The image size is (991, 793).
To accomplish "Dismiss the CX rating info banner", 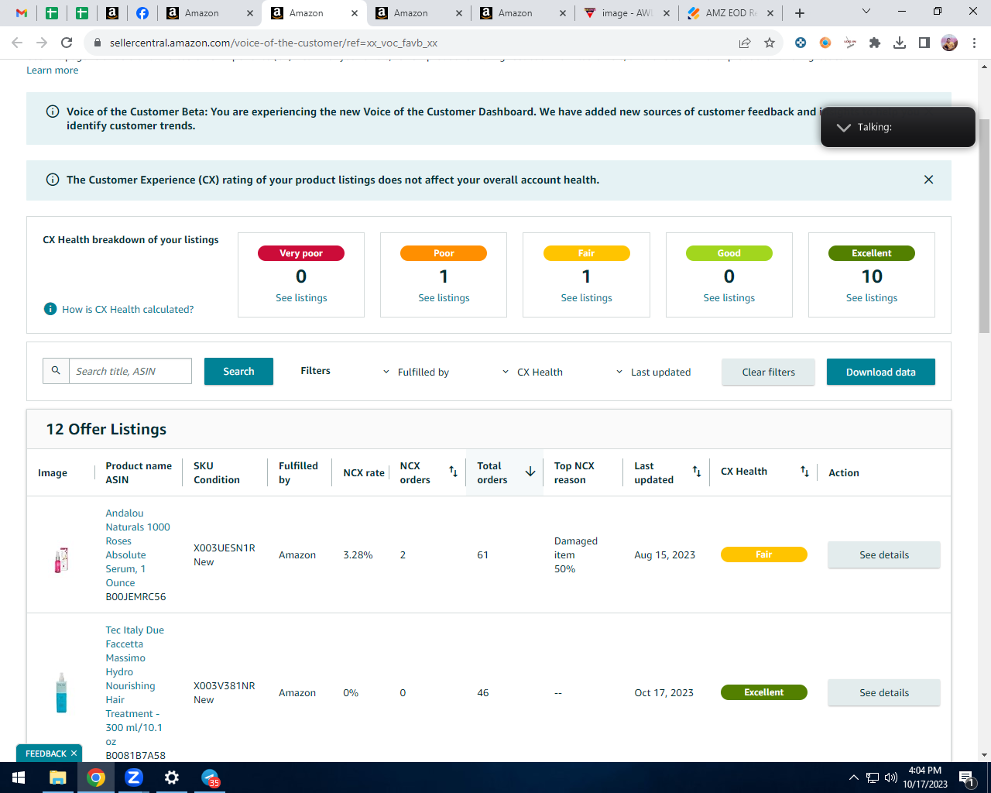I will [928, 180].
